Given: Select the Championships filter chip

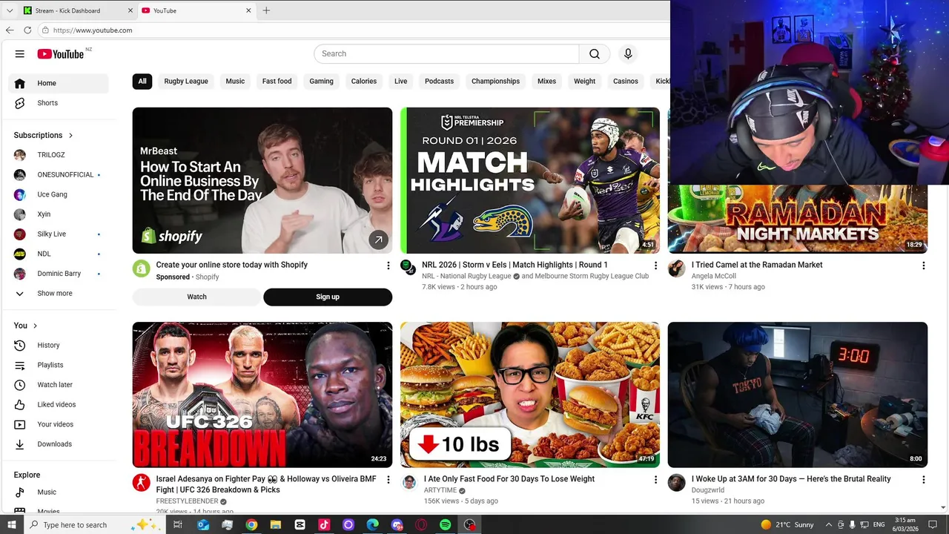Looking at the screenshot, I should pos(495,82).
